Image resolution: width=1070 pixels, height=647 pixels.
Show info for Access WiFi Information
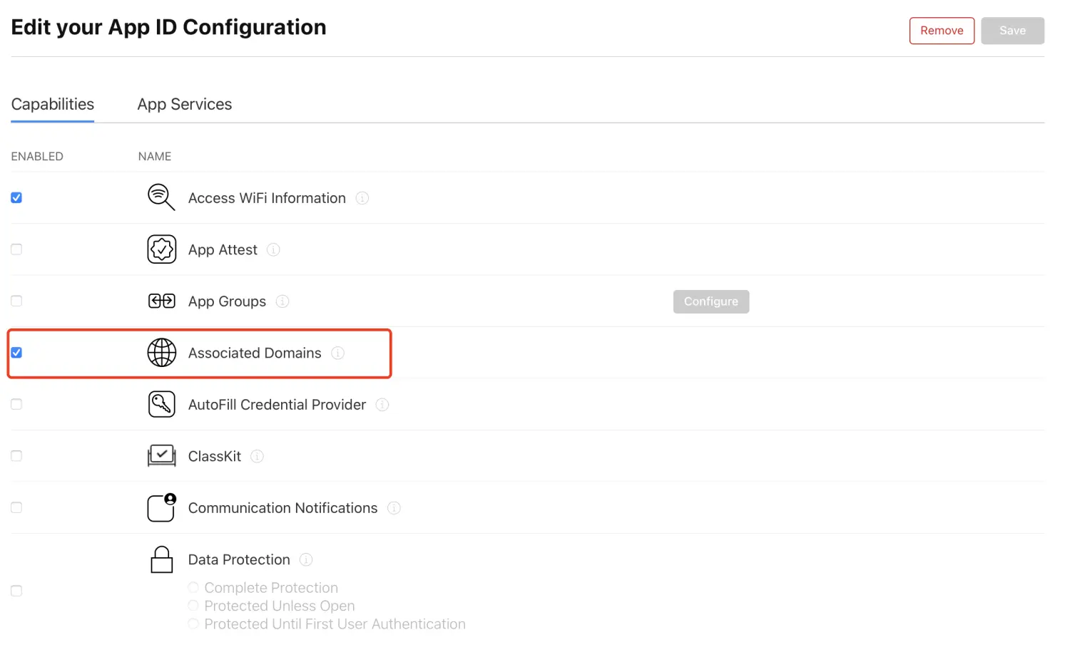[362, 198]
